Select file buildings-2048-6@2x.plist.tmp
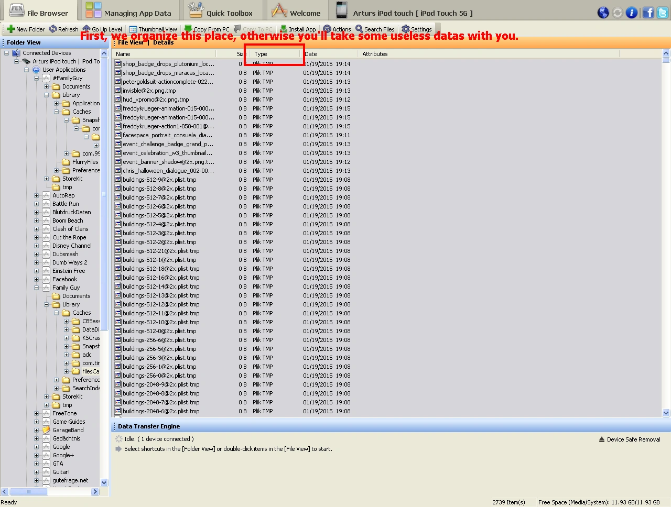 (161, 411)
